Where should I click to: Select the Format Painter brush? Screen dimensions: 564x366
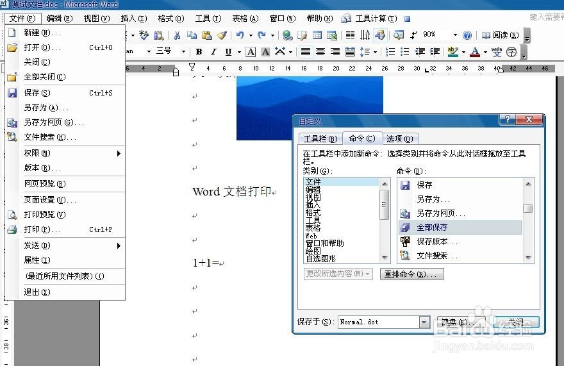(x=222, y=35)
